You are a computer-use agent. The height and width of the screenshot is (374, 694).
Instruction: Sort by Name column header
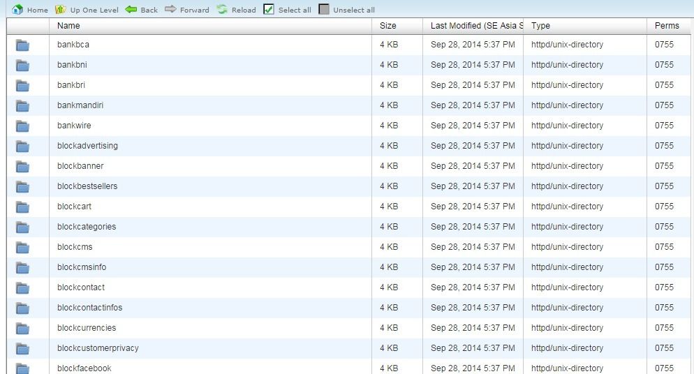point(68,26)
